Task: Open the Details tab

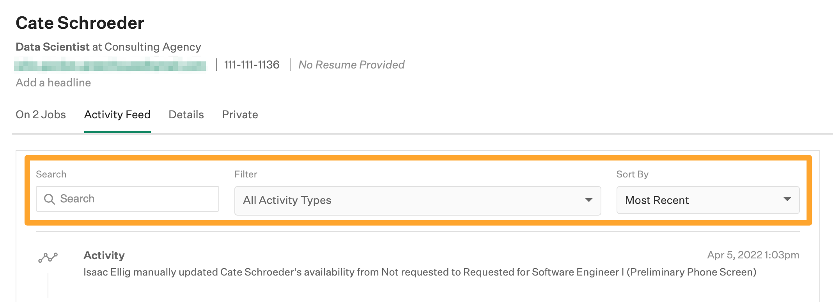Action: (186, 115)
